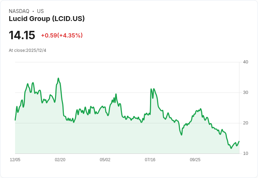258x178 pixels.
Task: Click the highest chart peak near 02/20
Action: [x=58, y=78]
